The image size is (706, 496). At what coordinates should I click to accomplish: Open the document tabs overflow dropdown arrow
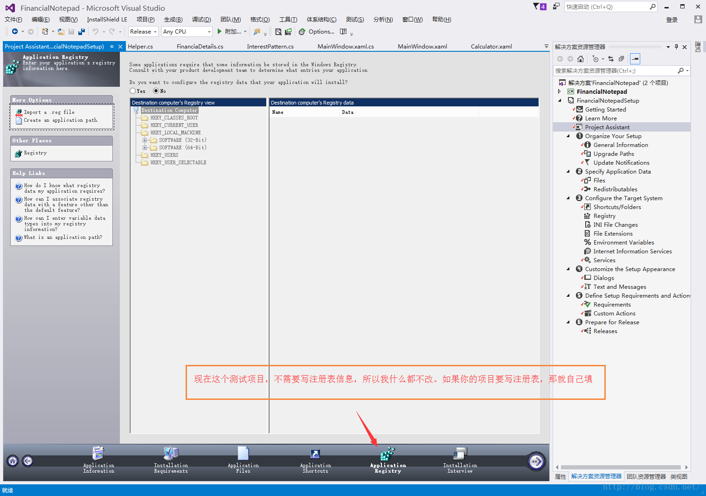547,46
